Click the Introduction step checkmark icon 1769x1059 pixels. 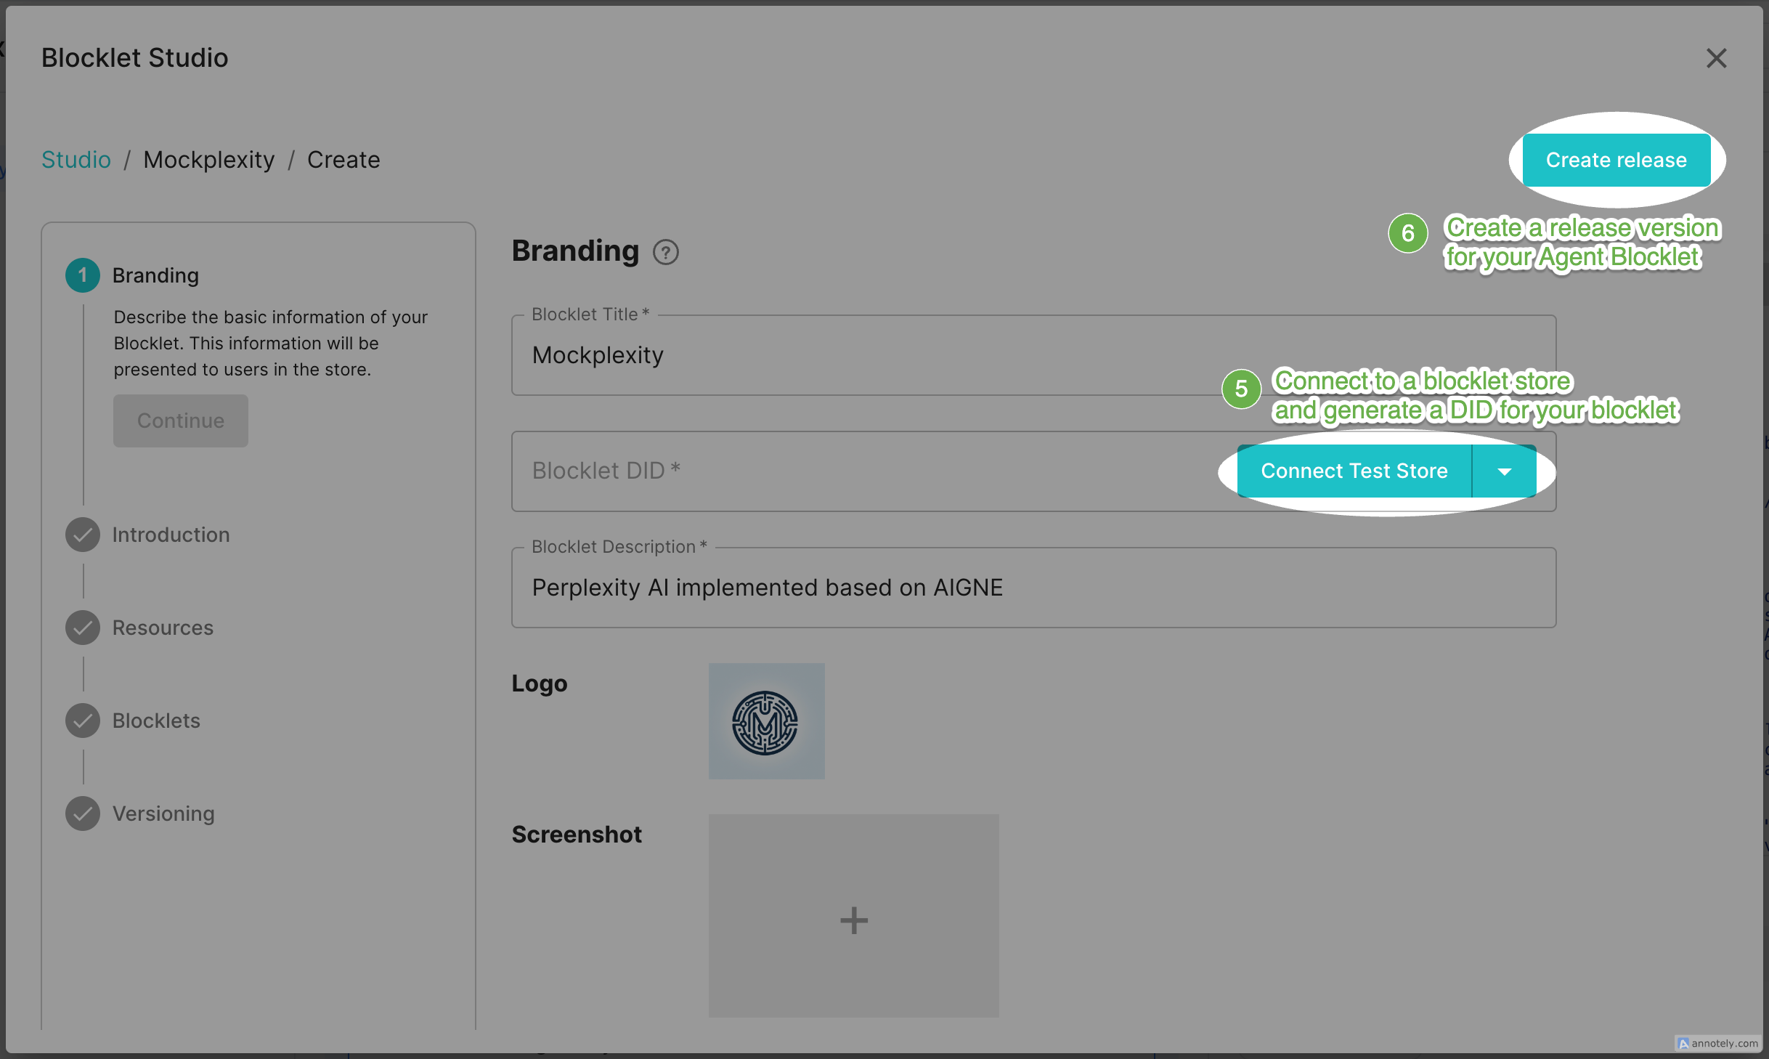[x=83, y=535]
